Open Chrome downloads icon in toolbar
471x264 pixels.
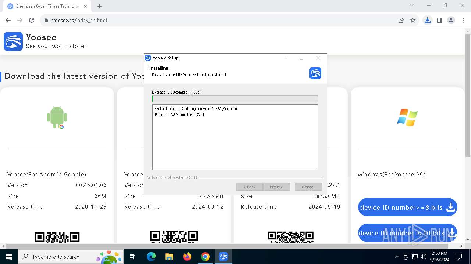427,20
